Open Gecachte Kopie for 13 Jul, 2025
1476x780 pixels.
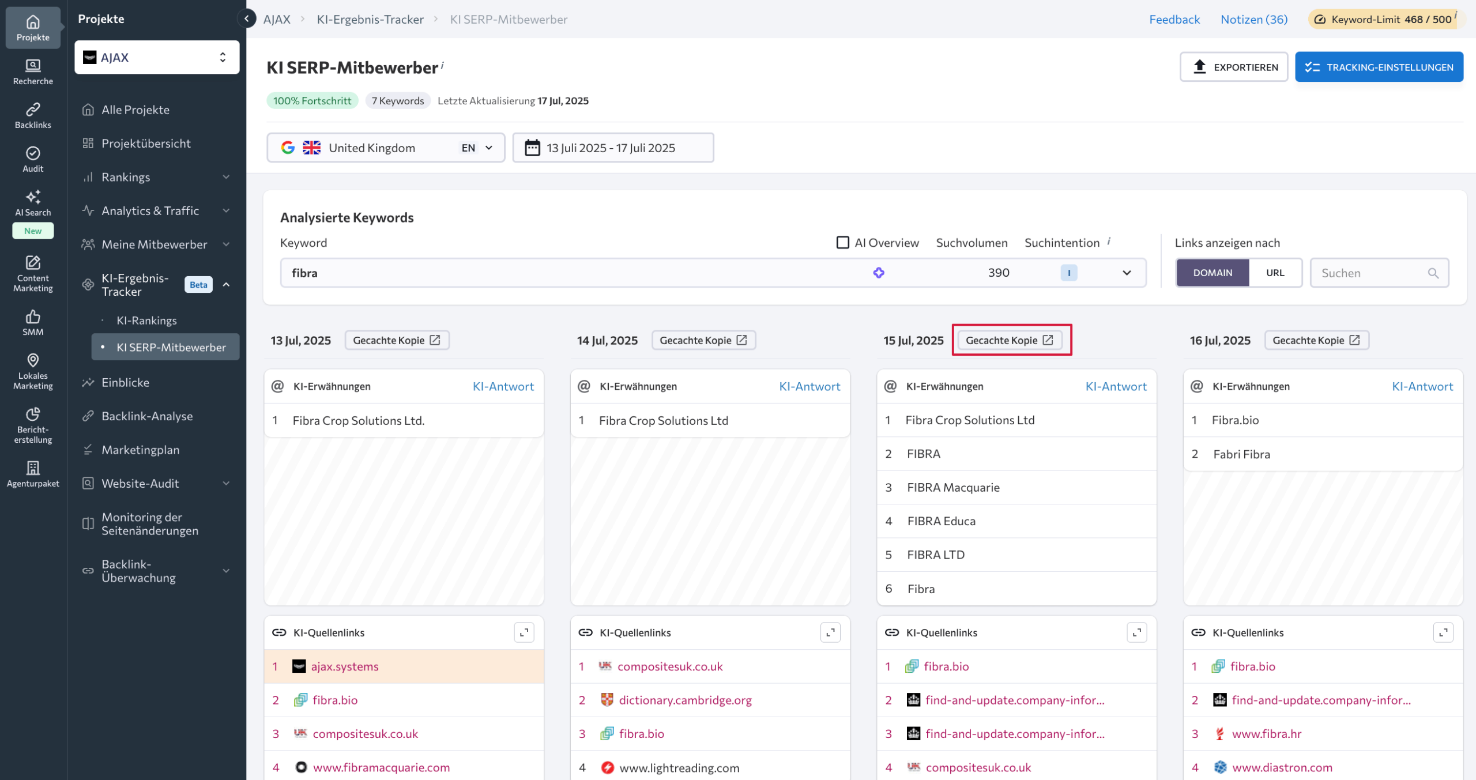tap(397, 340)
